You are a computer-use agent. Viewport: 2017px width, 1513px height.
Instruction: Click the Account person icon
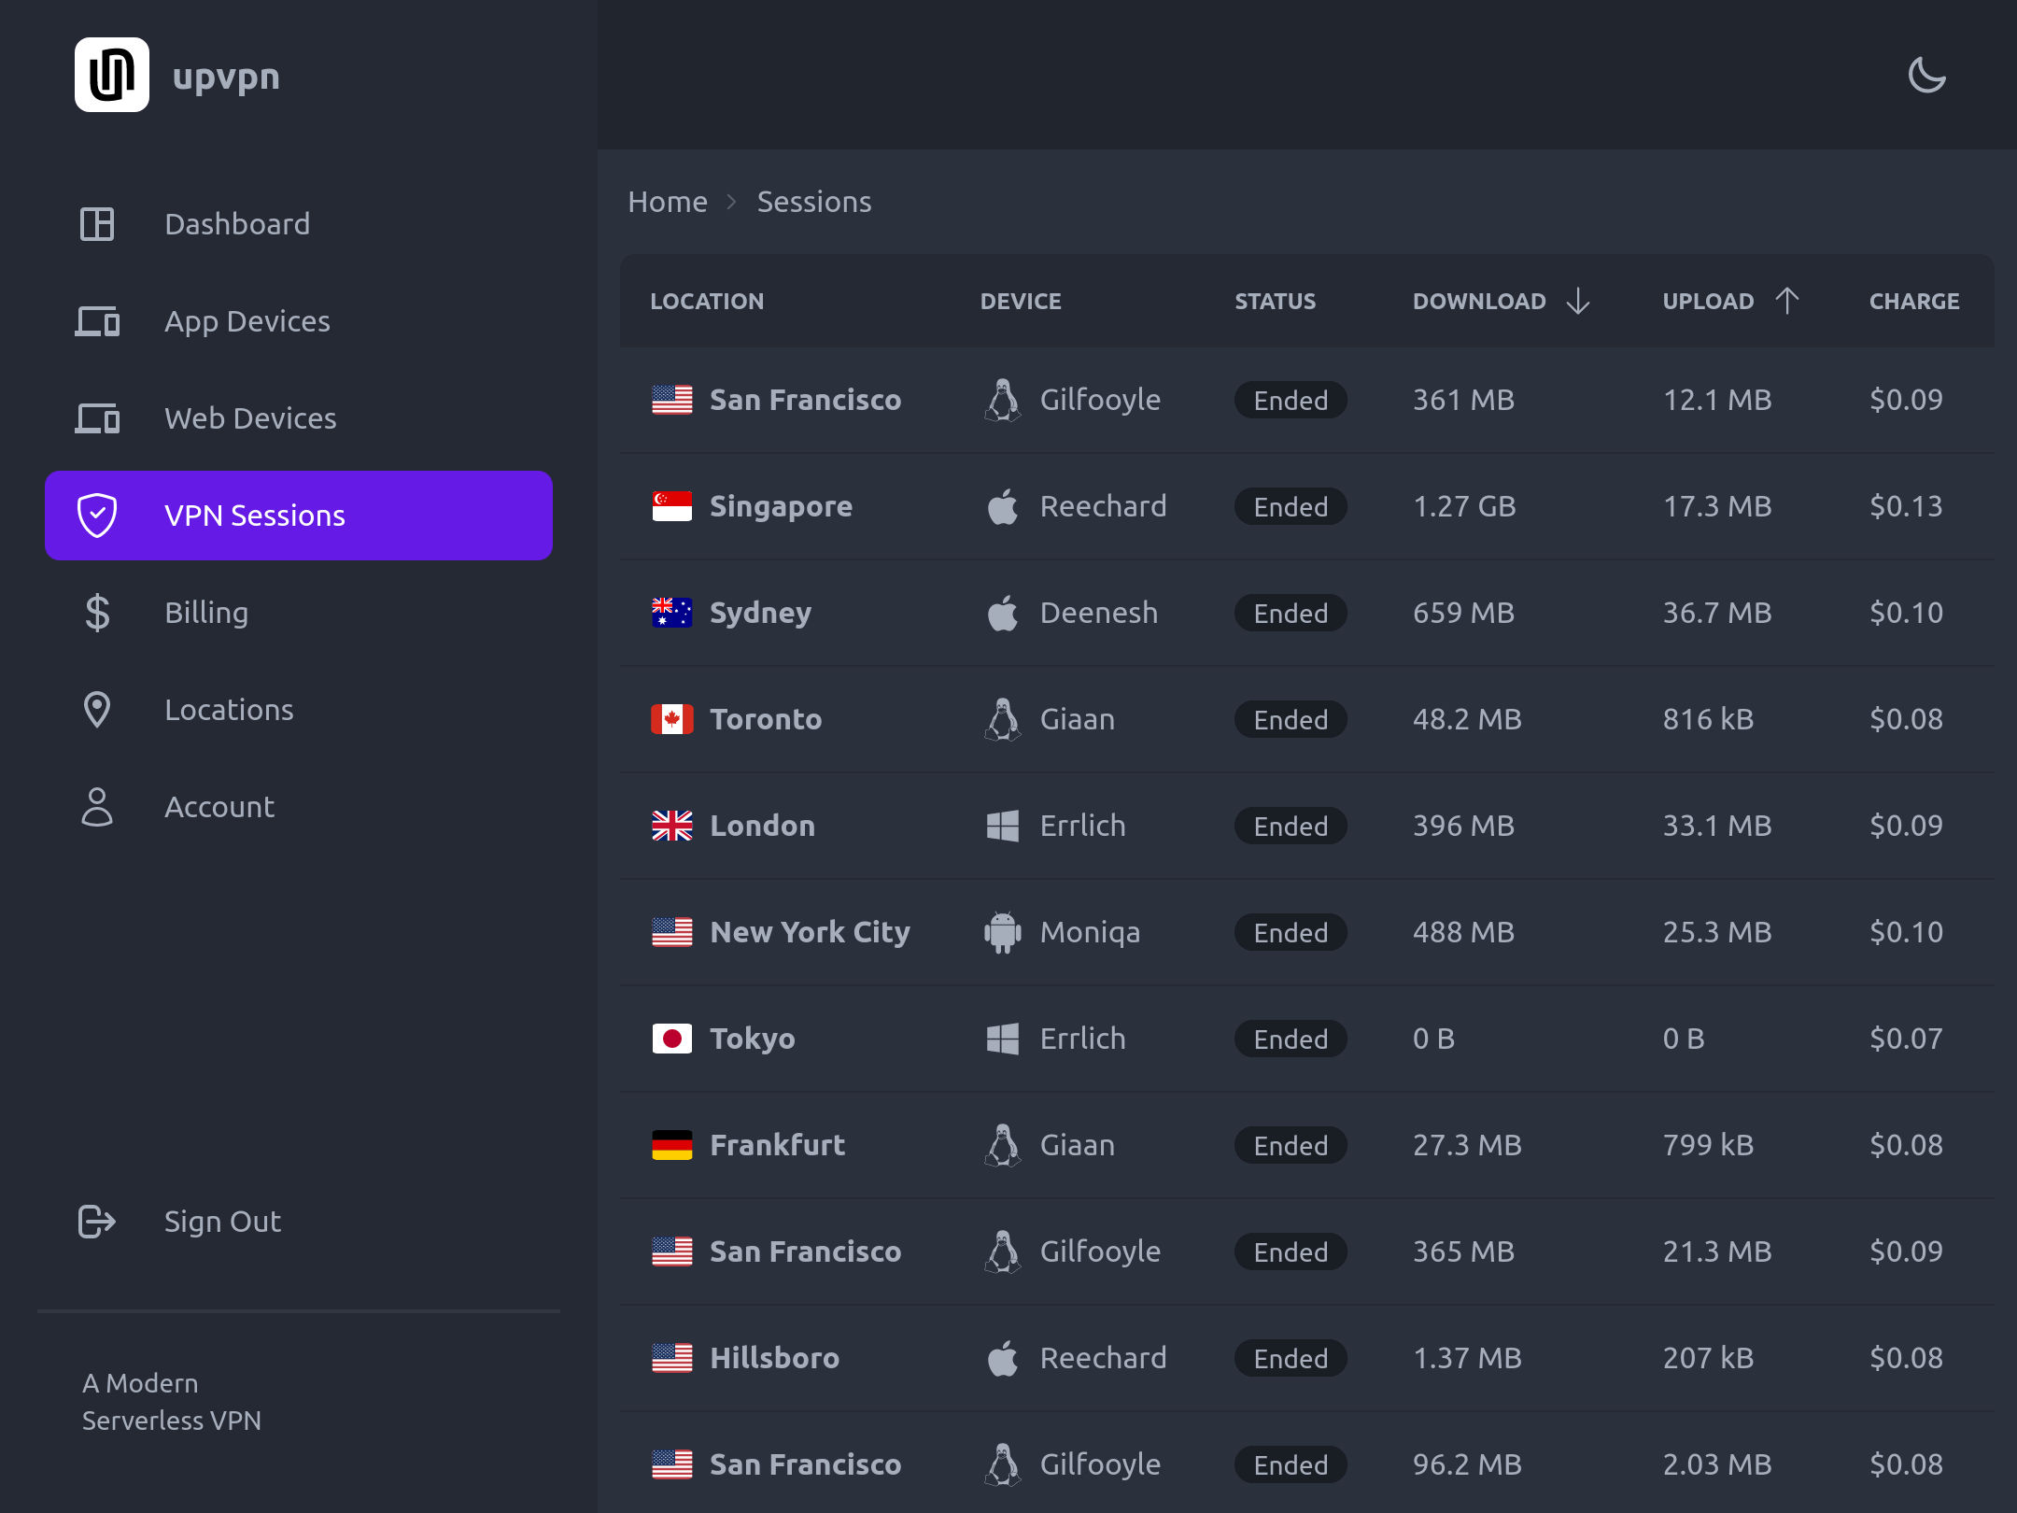point(97,807)
